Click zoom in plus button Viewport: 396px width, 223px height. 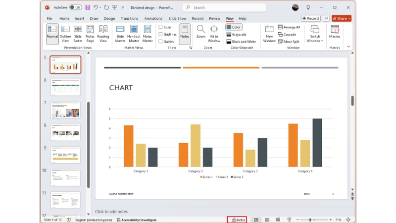(330, 220)
